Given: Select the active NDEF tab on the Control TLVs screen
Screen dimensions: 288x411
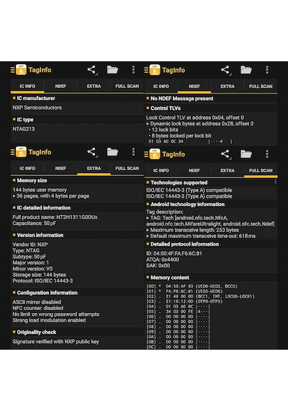Looking at the screenshot, I should coord(194,87).
